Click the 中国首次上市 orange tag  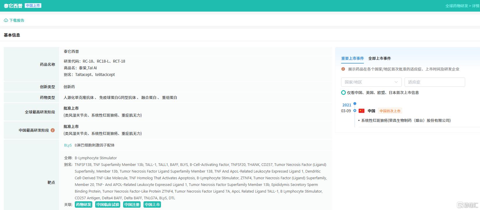click(390, 111)
